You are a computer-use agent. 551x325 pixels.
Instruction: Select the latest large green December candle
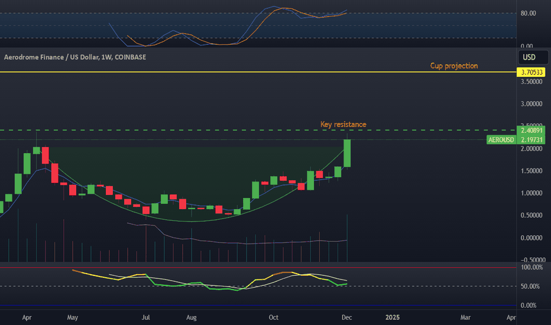[x=347, y=153]
